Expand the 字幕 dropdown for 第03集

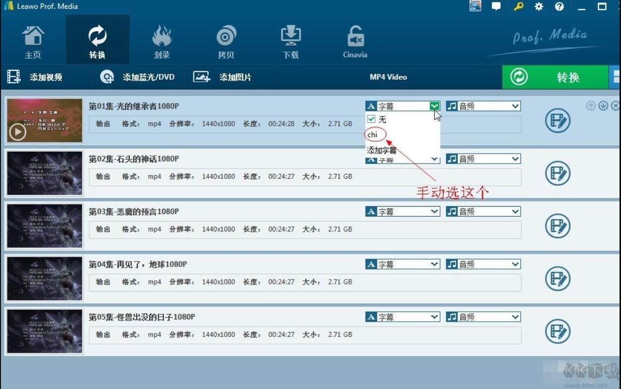point(435,211)
